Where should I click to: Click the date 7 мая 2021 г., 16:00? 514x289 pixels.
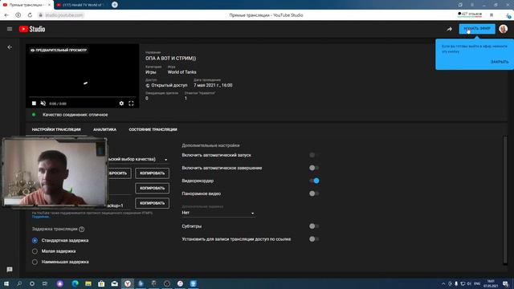click(x=213, y=85)
